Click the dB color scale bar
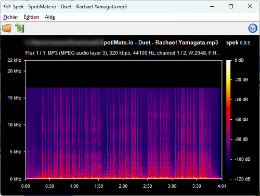 pyautogui.click(x=228, y=119)
